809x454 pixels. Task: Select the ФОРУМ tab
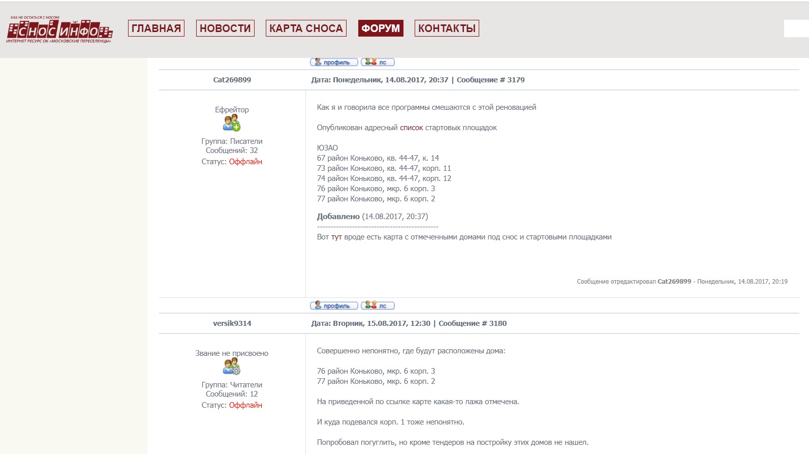pyautogui.click(x=381, y=28)
